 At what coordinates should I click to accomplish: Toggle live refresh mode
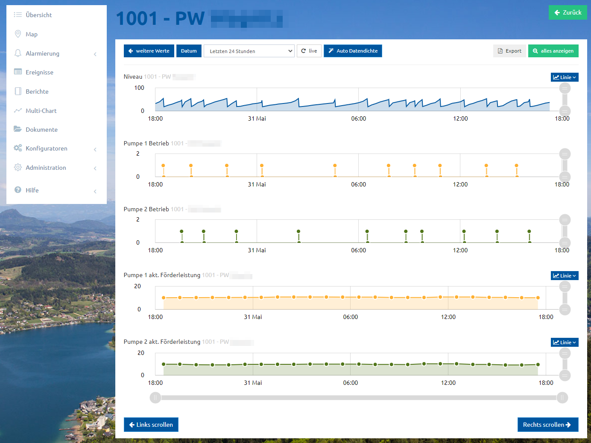pyautogui.click(x=309, y=51)
